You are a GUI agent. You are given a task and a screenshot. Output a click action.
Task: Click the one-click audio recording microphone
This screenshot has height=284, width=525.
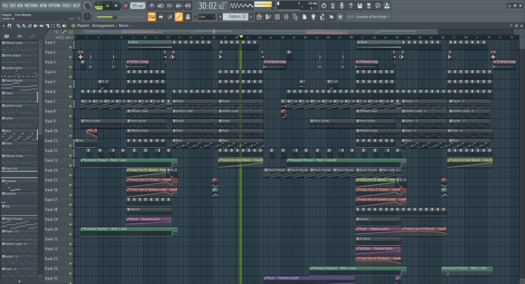[x=342, y=6]
